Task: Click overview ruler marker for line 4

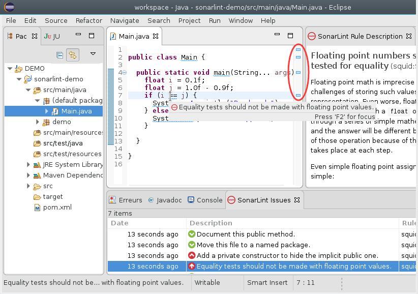Action: point(298,72)
